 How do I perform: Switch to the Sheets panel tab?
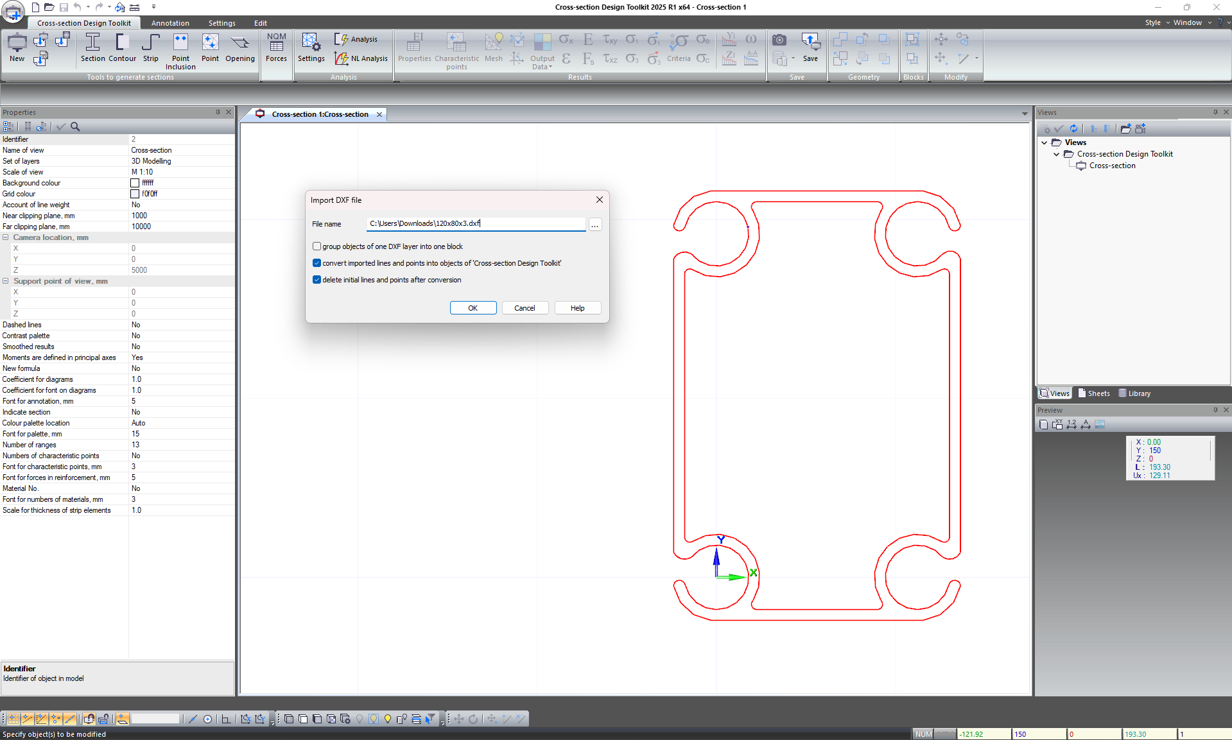[1094, 393]
